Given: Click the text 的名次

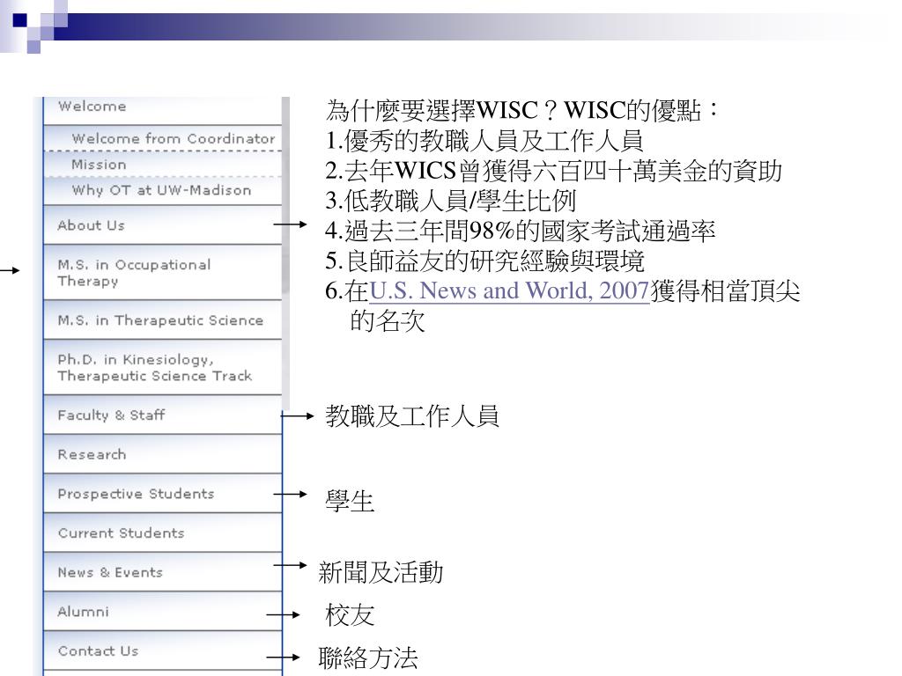Looking at the screenshot, I should (x=388, y=320).
